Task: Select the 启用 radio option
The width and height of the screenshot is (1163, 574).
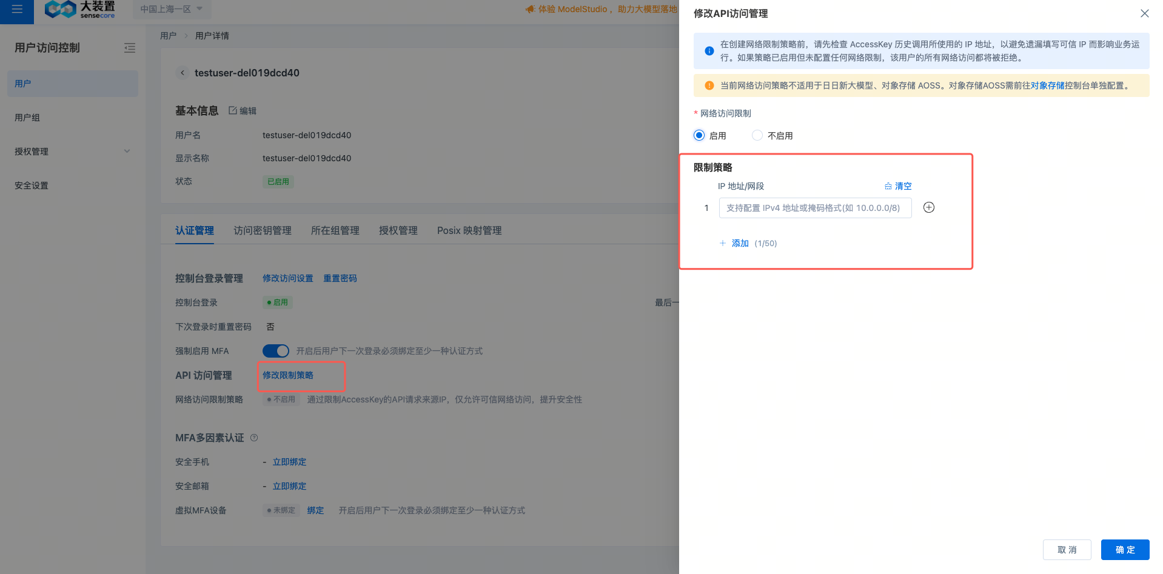Action: click(x=699, y=135)
